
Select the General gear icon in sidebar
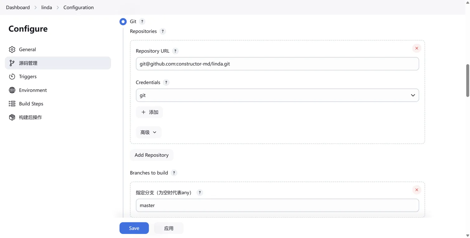pos(12,49)
